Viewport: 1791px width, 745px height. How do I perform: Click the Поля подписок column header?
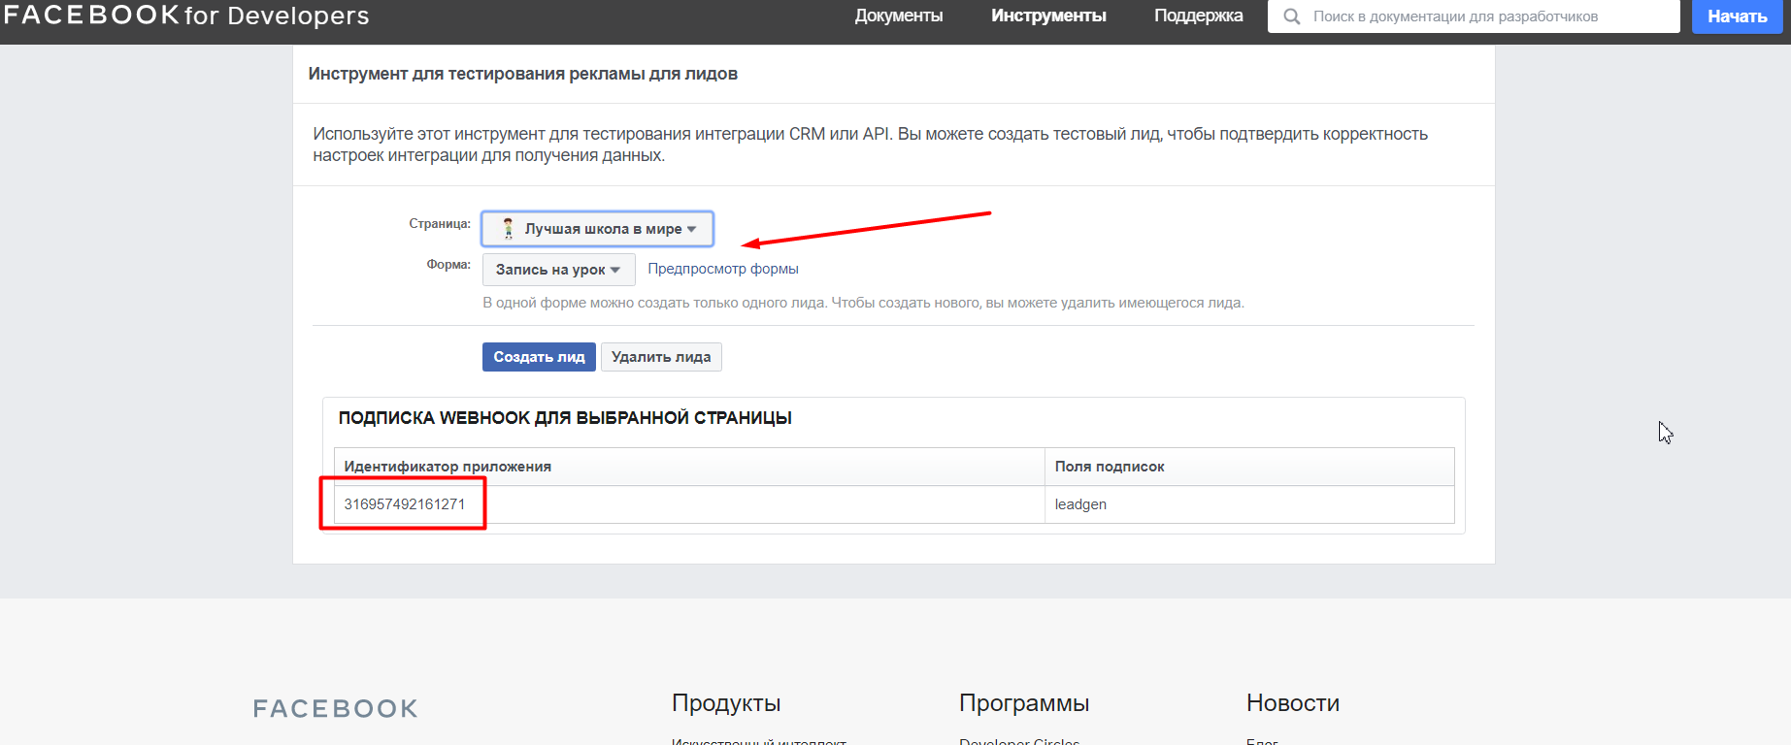pos(1249,467)
